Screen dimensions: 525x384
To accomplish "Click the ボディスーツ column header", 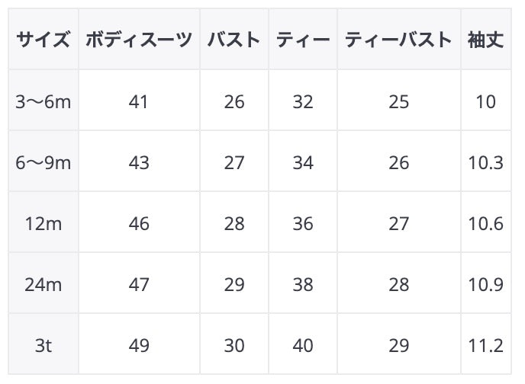I will tap(139, 40).
